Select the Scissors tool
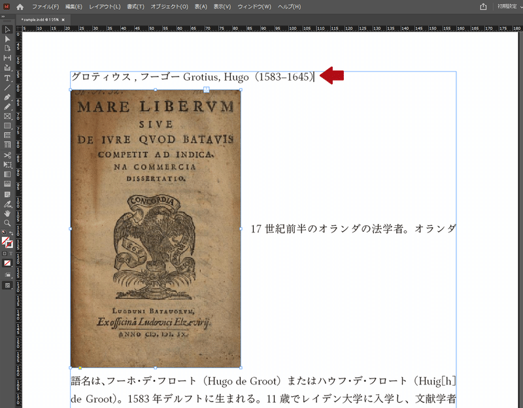The image size is (523, 408). click(7, 155)
